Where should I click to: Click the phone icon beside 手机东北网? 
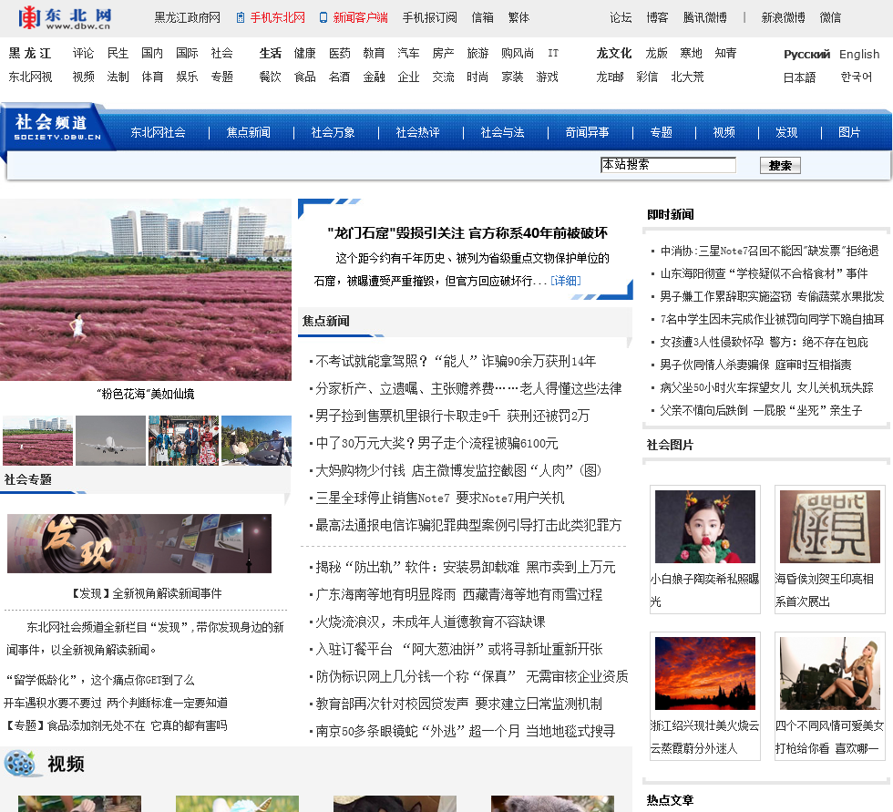241,17
